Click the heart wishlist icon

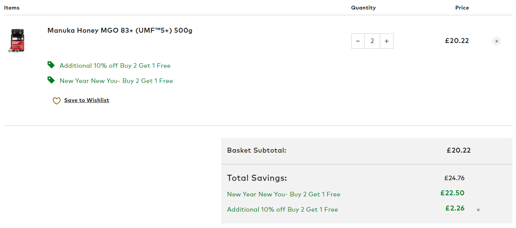pos(56,101)
